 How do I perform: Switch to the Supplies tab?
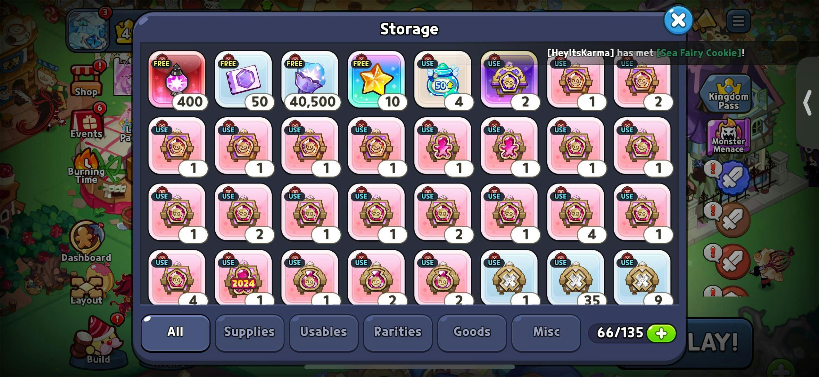pyautogui.click(x=249, y=332)
